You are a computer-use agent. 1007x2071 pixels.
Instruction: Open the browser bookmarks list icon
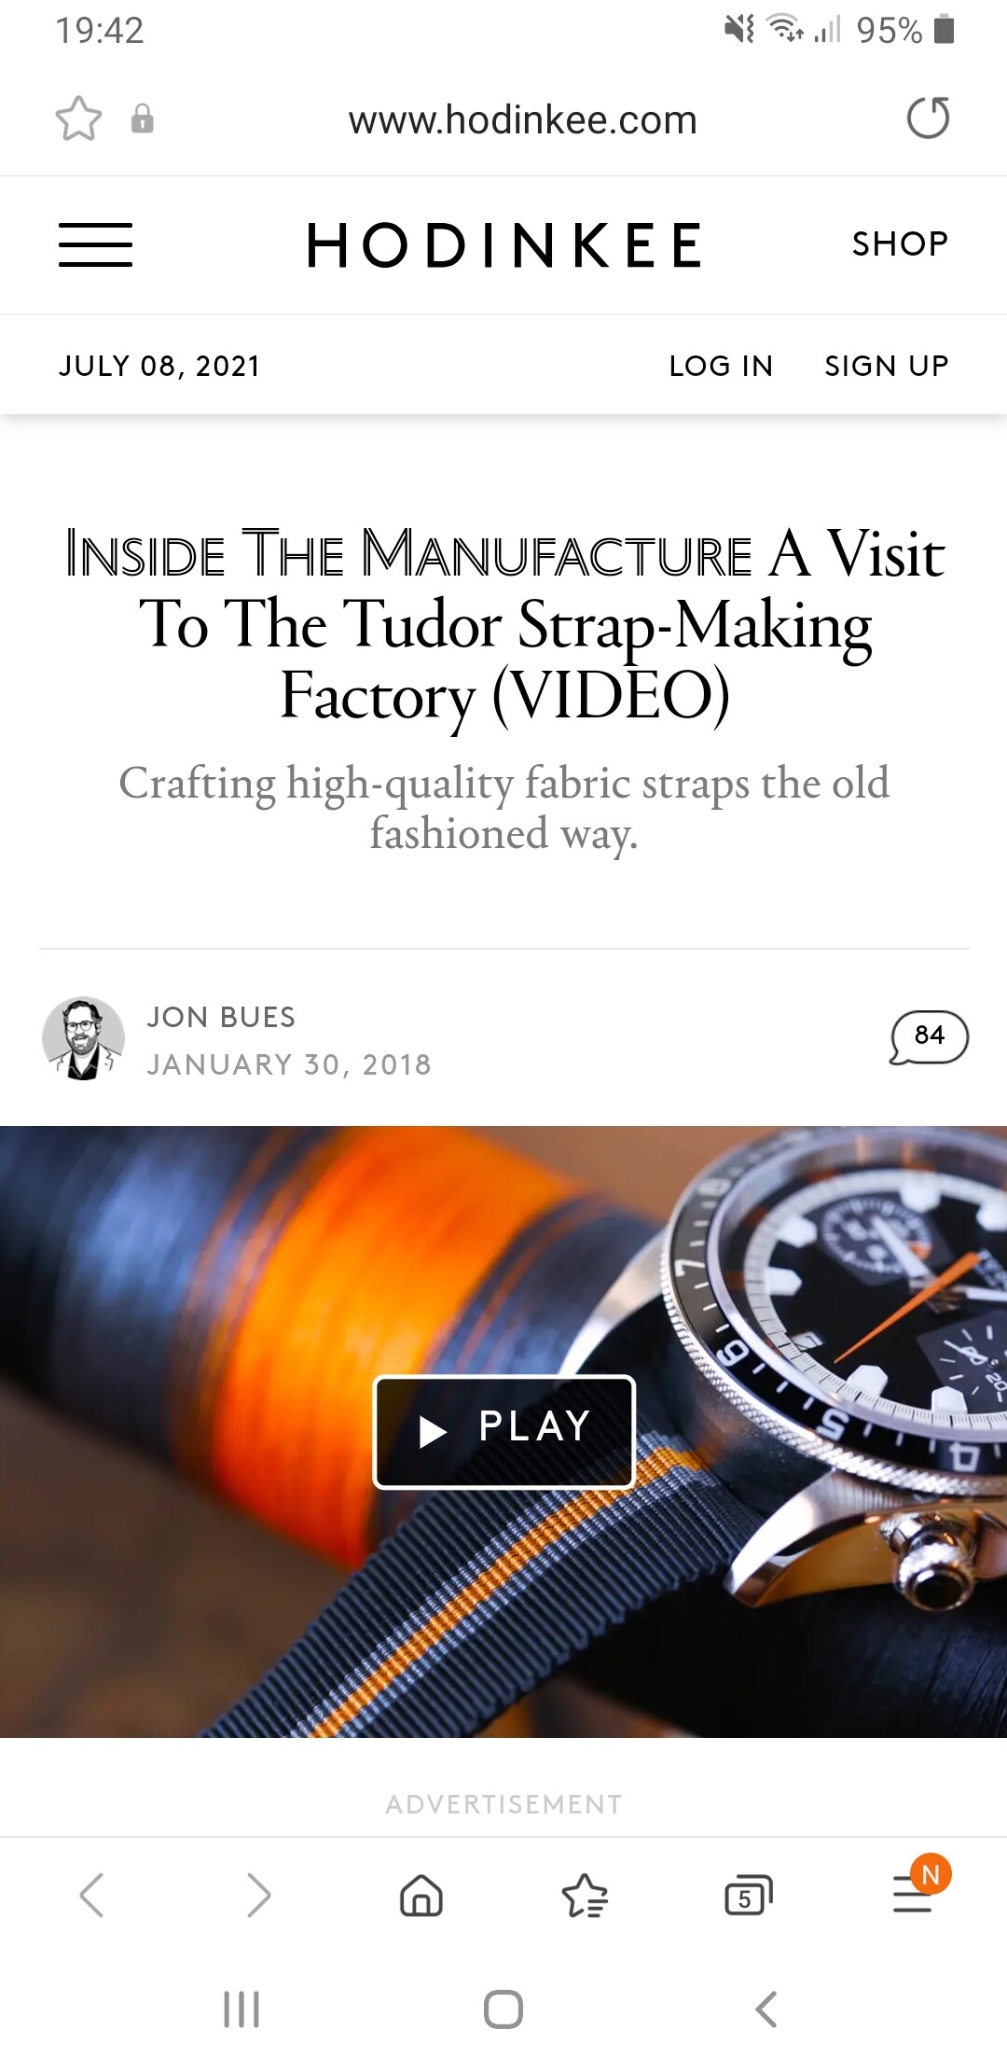click(585, 1896)
